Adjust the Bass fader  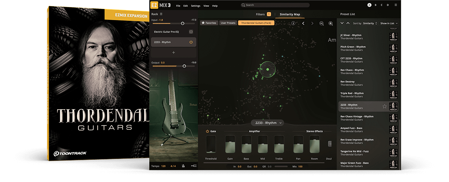247,144
